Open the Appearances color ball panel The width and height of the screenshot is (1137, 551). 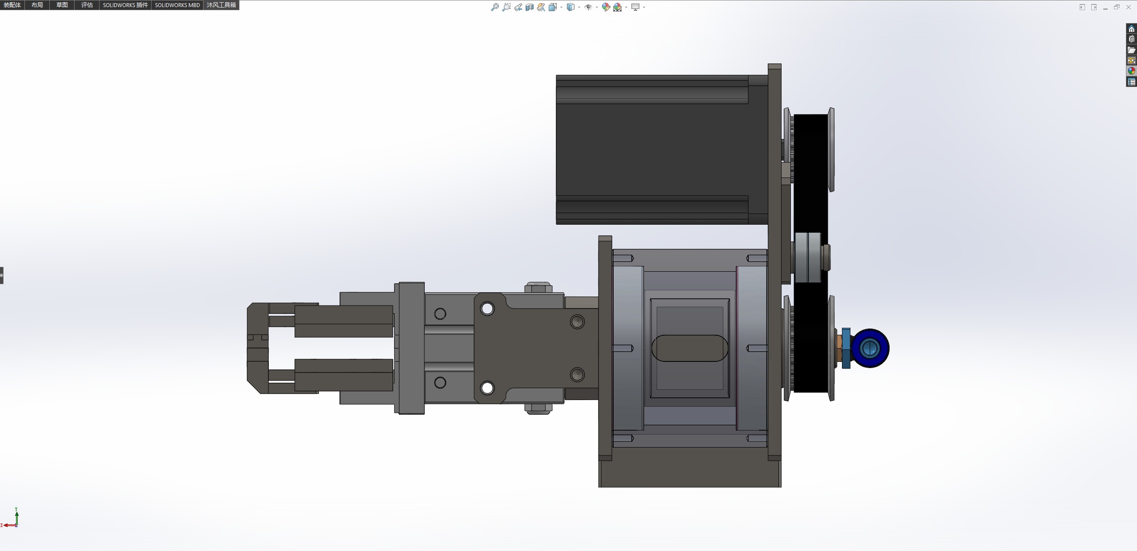click(x=1131, y=71)
